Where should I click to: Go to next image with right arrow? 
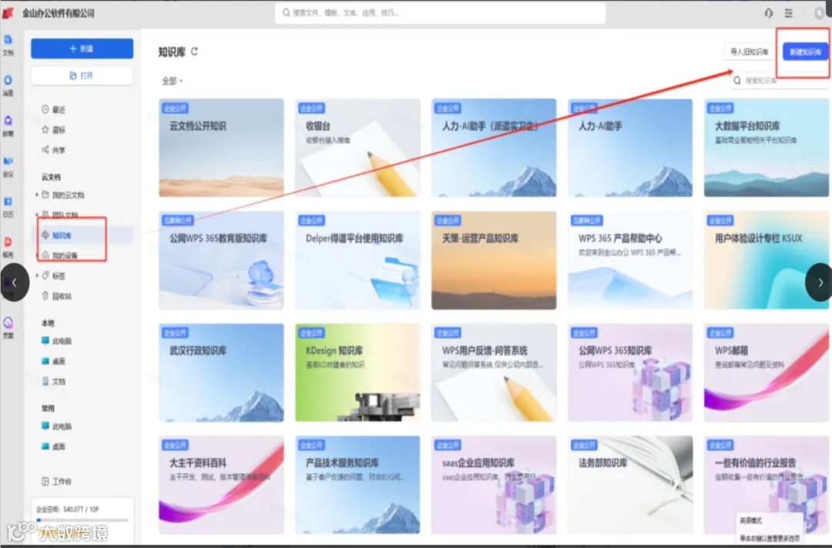[x=819, y=282]
